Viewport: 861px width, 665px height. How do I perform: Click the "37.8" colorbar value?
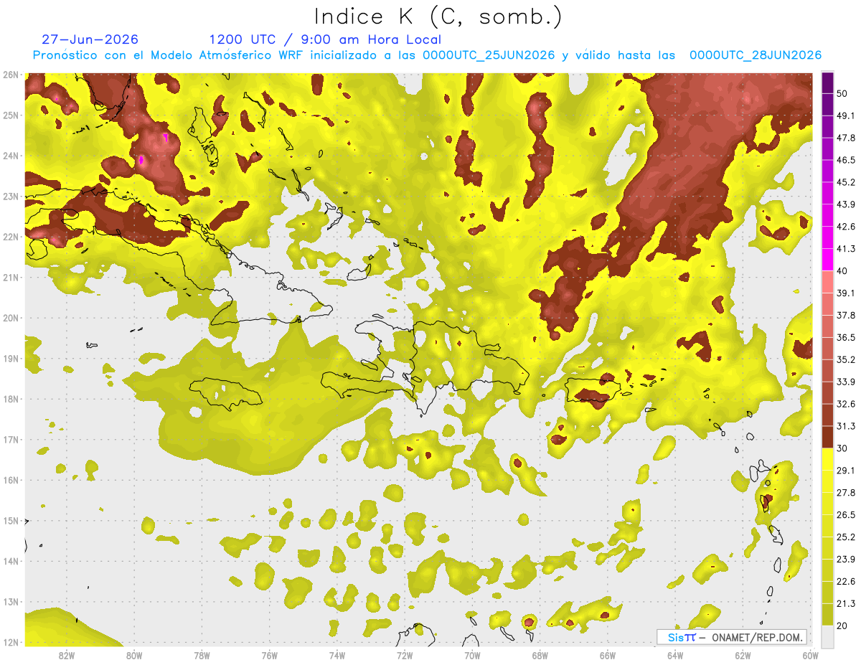846,315
